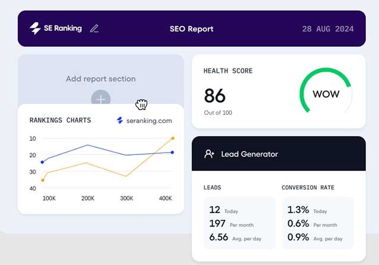Click the SE Ranking logo icon in header
This screenshot has width=379, height=265.
pyautogui.click(x=35, y=28)
